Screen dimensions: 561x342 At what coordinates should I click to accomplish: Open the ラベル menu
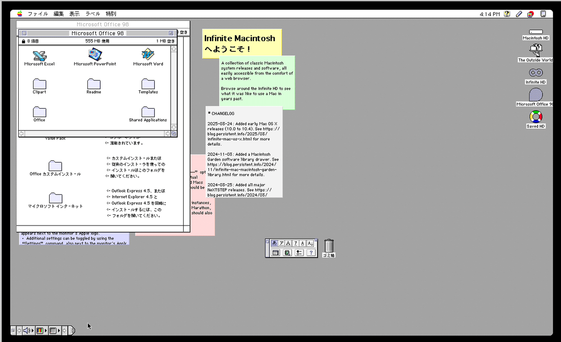click(93, 14)
